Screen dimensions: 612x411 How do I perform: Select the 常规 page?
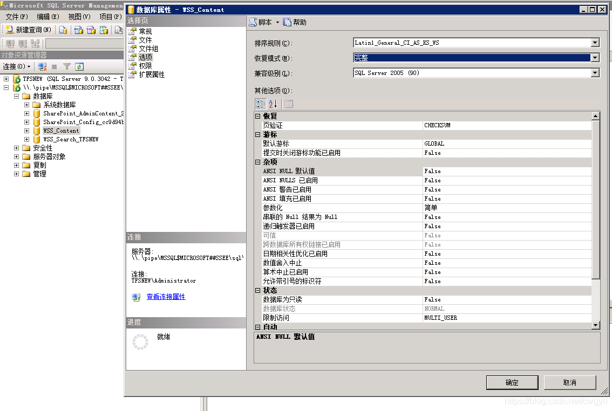pyautogui.click(x=145, y=31)
